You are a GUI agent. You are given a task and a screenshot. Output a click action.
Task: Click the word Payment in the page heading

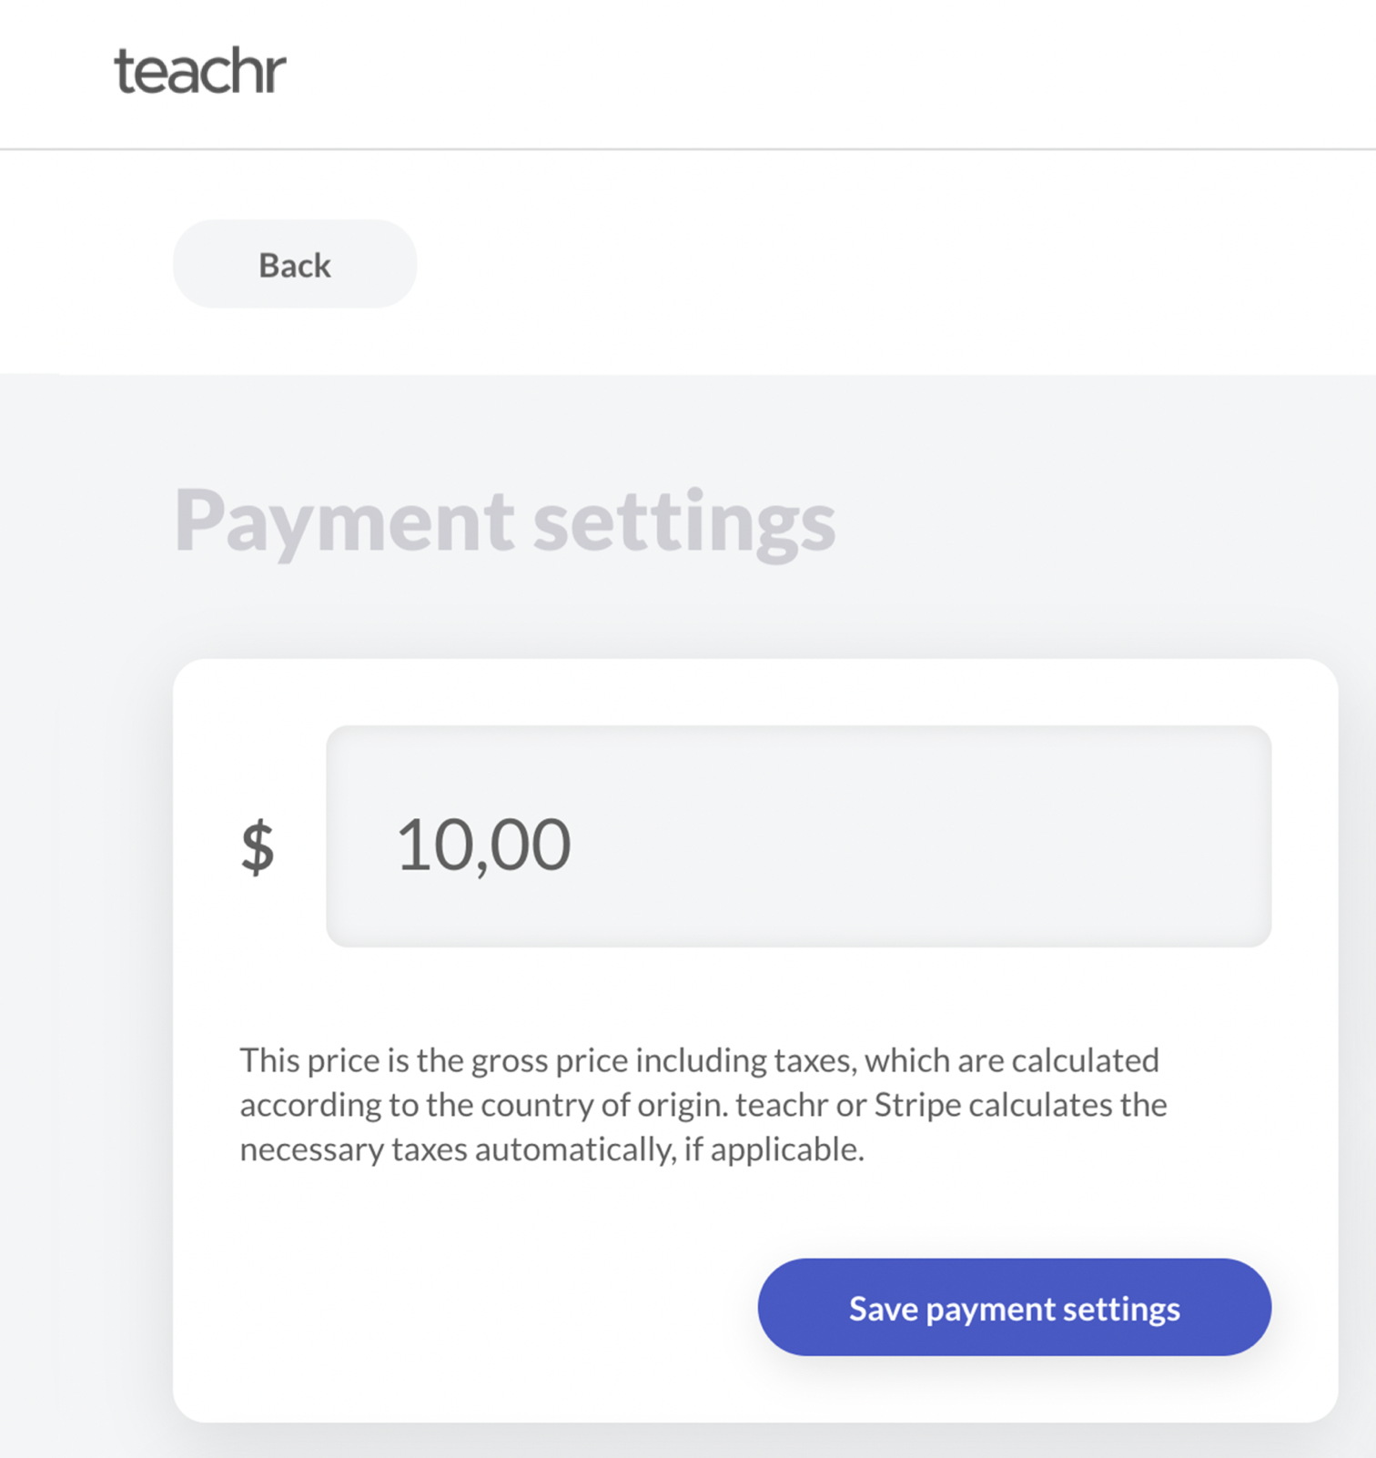tap(344, 521)
